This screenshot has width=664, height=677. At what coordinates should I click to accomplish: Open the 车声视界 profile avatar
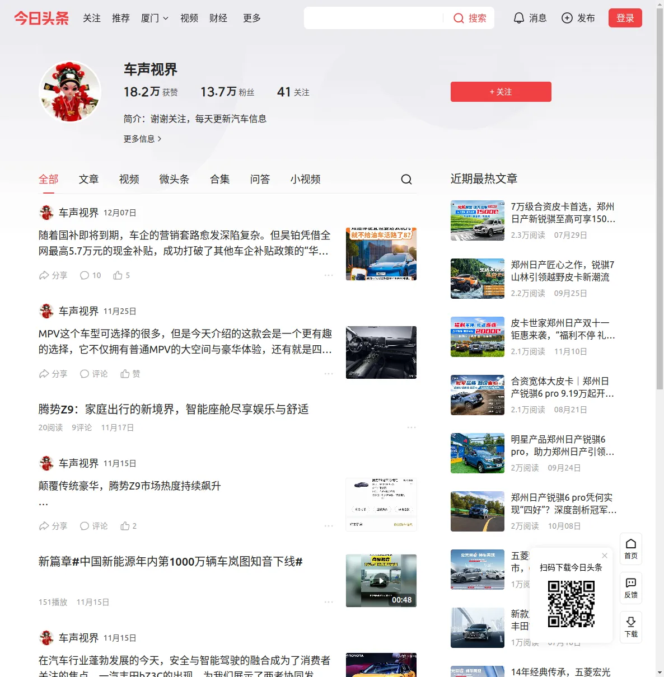[x=70, y=92]
